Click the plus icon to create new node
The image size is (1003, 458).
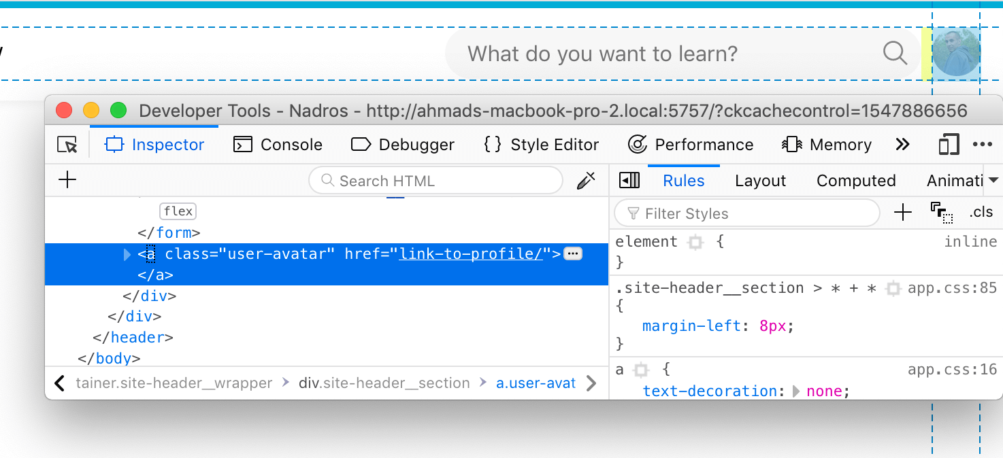pyautogui.click(x=67, y=180)
